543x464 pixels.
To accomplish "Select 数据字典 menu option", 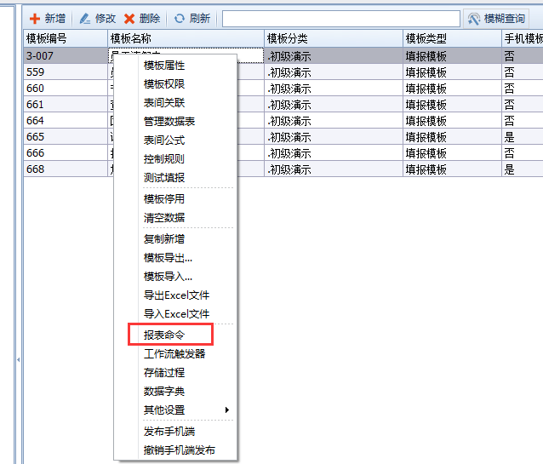I will (x=164, y=392).
